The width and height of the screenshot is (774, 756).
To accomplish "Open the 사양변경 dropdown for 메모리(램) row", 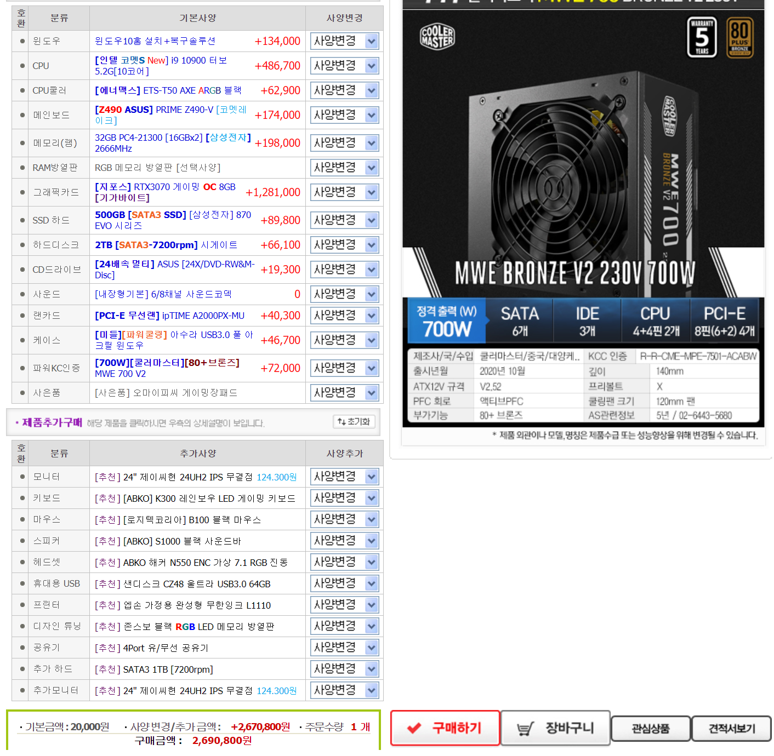I will 345,143.
